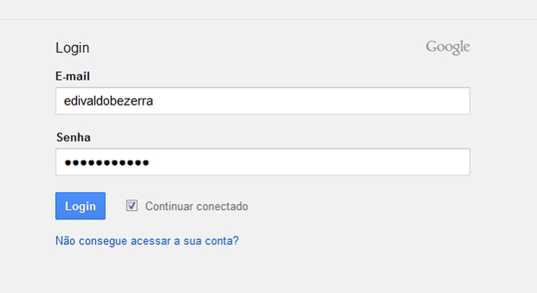
Task: Click the Senha field label
Action: tap(73, 137)
